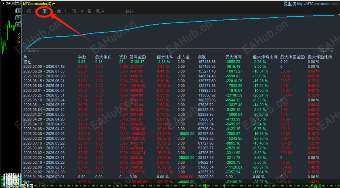Screen dimensions: 340x188
Task: Select week row 2026.03.09 ~ 2026.03.15
Action: (x=44, y=148)
